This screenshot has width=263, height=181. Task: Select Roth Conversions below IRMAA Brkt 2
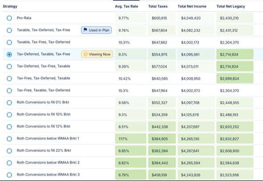coord(9,163)
